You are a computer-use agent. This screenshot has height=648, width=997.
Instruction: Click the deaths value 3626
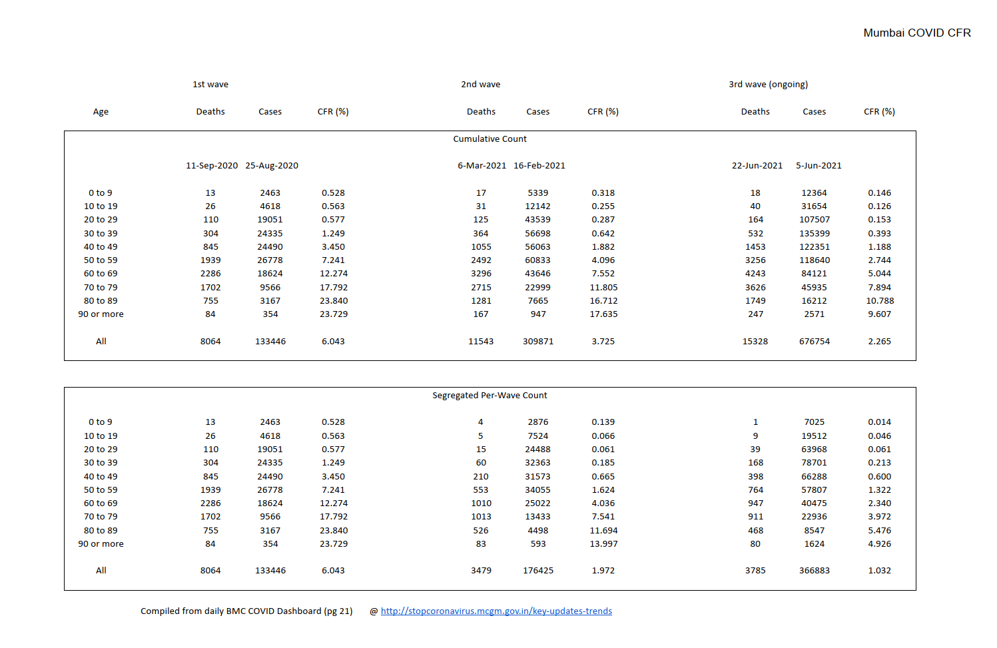coord(755,288)
